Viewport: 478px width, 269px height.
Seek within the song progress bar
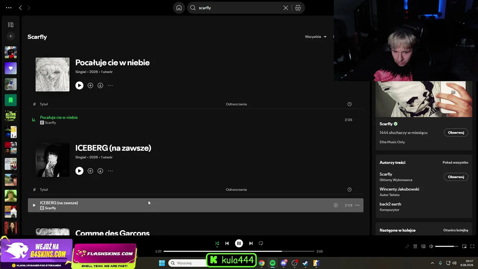coord(239,251)
